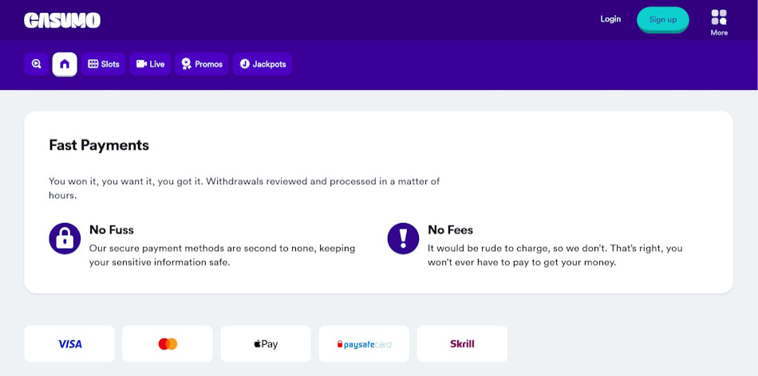758x376 pixels.
Task: Click the exclamation No Fees icon
Action: click(403, 238)
